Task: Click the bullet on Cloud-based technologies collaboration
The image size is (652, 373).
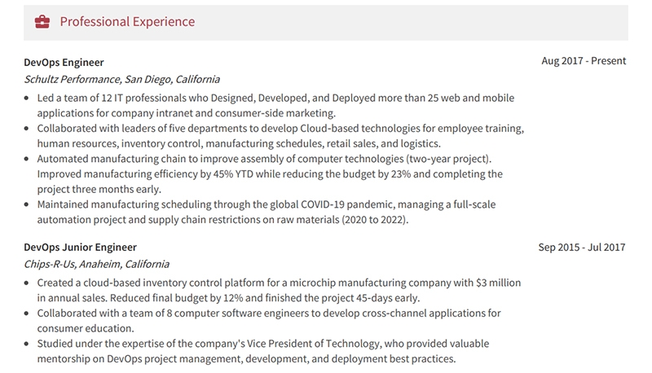Action: 280,136
